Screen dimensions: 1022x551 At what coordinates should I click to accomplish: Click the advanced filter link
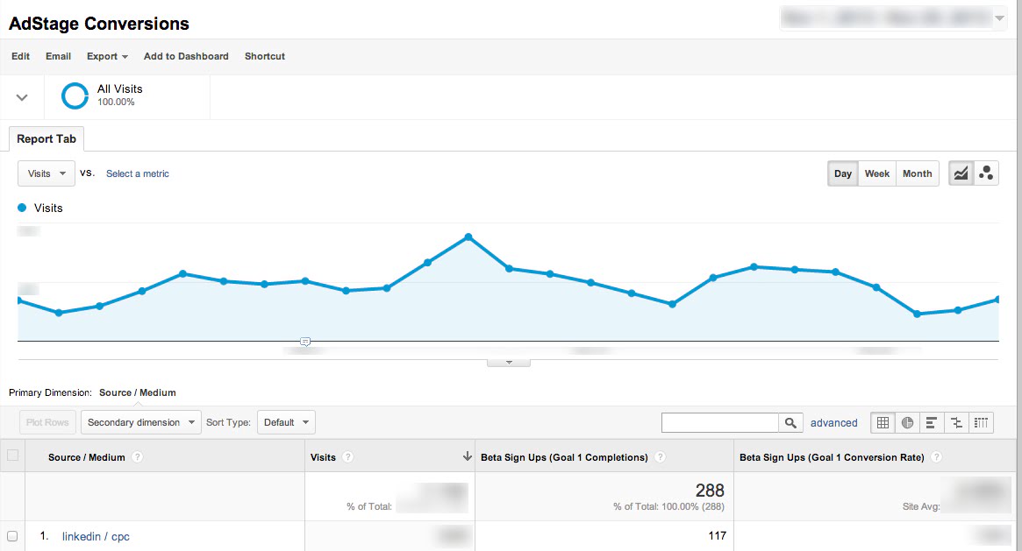(833, 422)
